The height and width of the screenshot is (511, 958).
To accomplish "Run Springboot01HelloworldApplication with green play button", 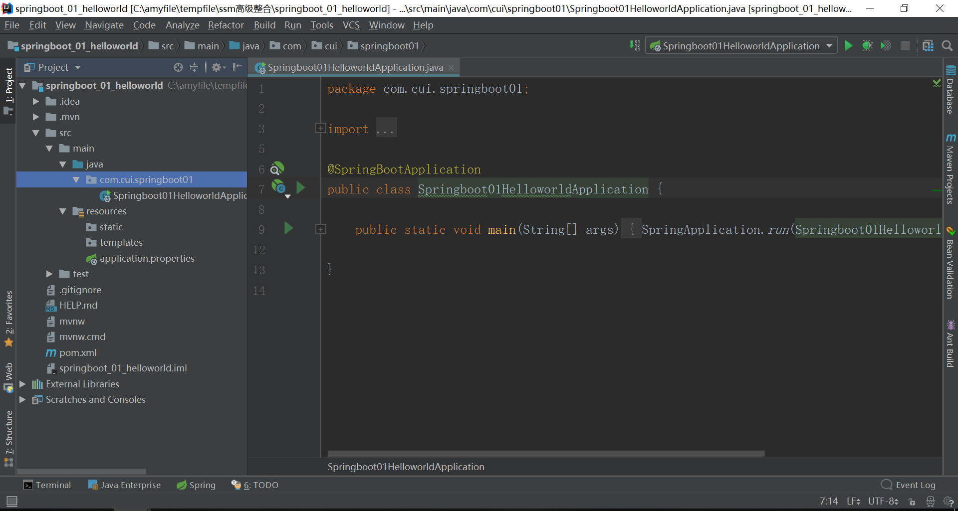I will tap(848, 46).
